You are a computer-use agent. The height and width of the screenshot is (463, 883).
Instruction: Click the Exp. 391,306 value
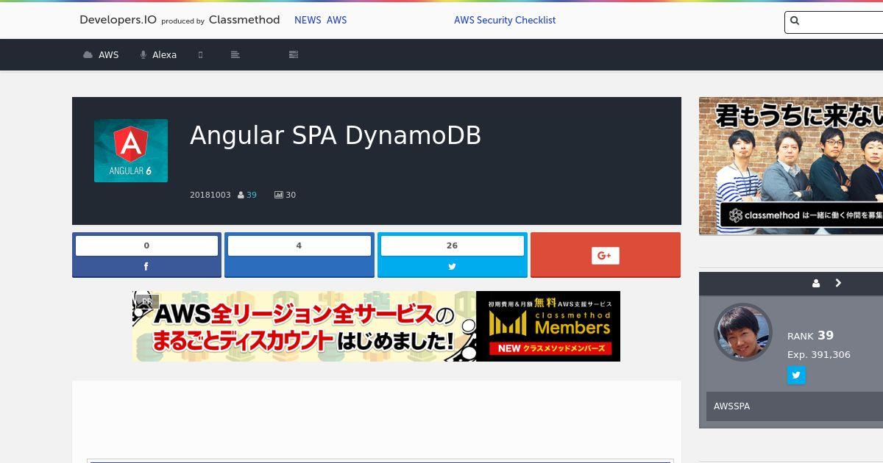tap(819, 355)
